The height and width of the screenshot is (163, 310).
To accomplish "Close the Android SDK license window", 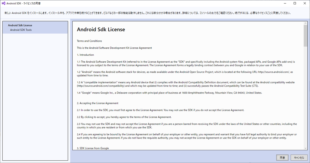I will (x=305, y=3).
